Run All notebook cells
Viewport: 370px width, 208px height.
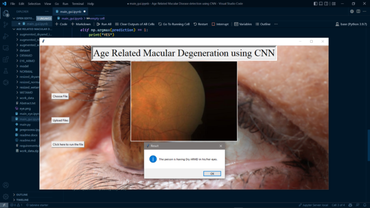point(104,24)
